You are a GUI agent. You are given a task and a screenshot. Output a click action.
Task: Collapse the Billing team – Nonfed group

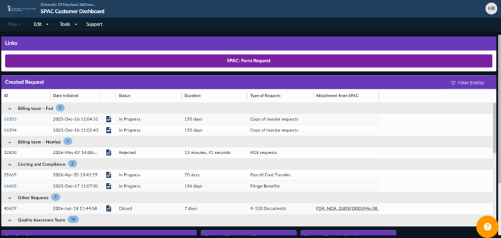pos(10,142)
